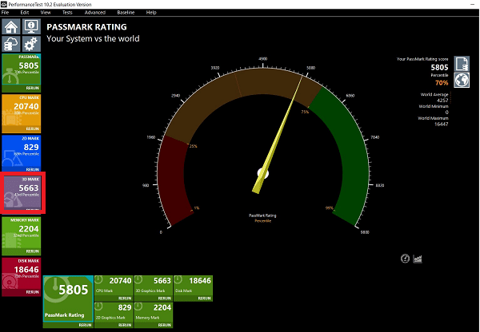Click RERUN on 2D Graphics Mark tile
480x332 pixels.
(x=125, y=325)
